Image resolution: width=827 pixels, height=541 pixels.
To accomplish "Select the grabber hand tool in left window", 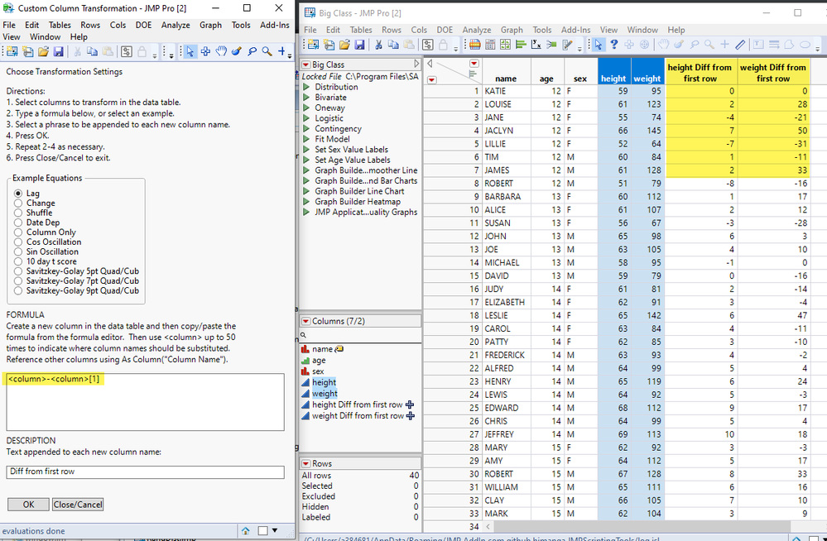I will pos(221,52).
